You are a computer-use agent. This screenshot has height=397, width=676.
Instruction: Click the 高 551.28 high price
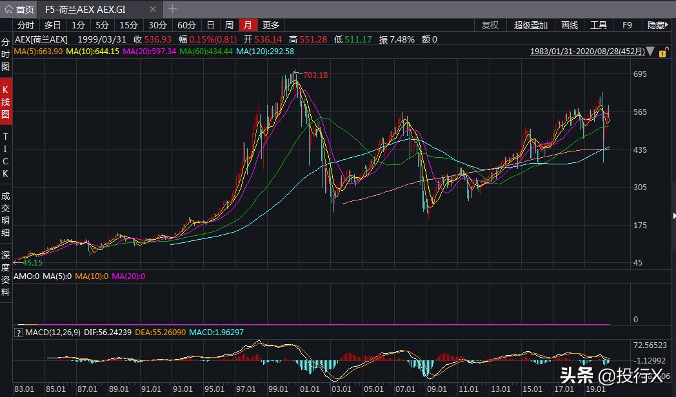coord(308,39)
